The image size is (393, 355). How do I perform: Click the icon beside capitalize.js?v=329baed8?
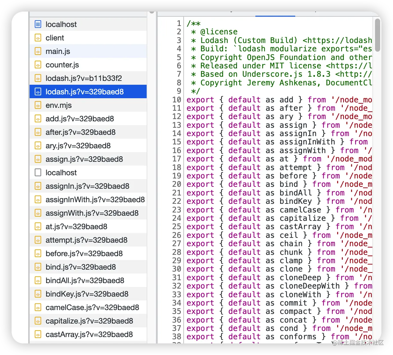click(x=38, y=321)
